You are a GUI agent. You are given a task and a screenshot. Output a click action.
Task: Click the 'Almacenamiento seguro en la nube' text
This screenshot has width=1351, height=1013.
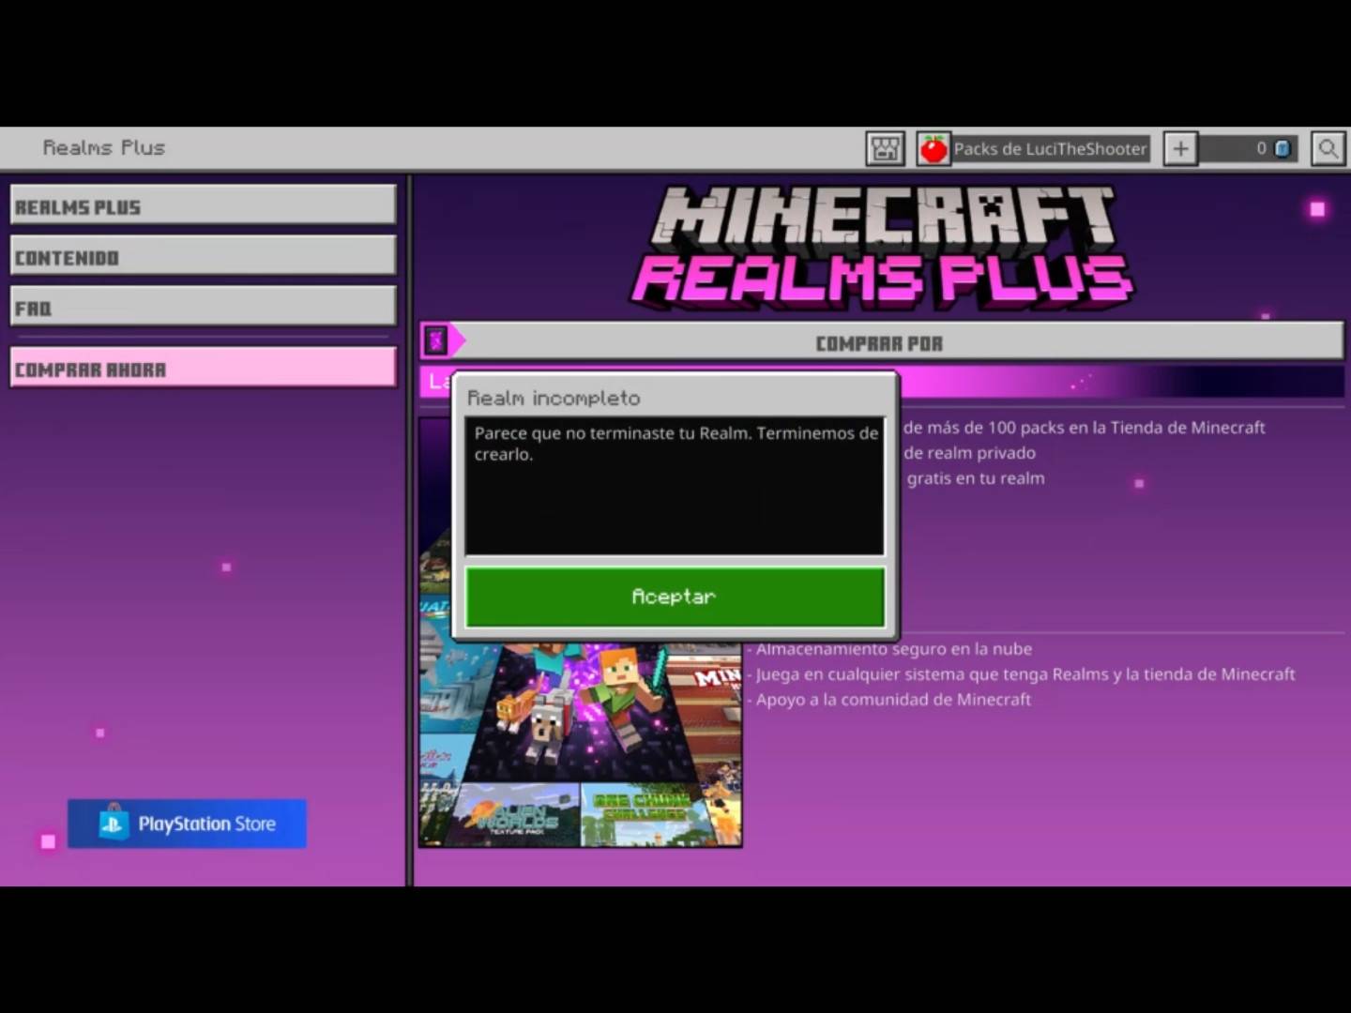[x=894, y=649]
